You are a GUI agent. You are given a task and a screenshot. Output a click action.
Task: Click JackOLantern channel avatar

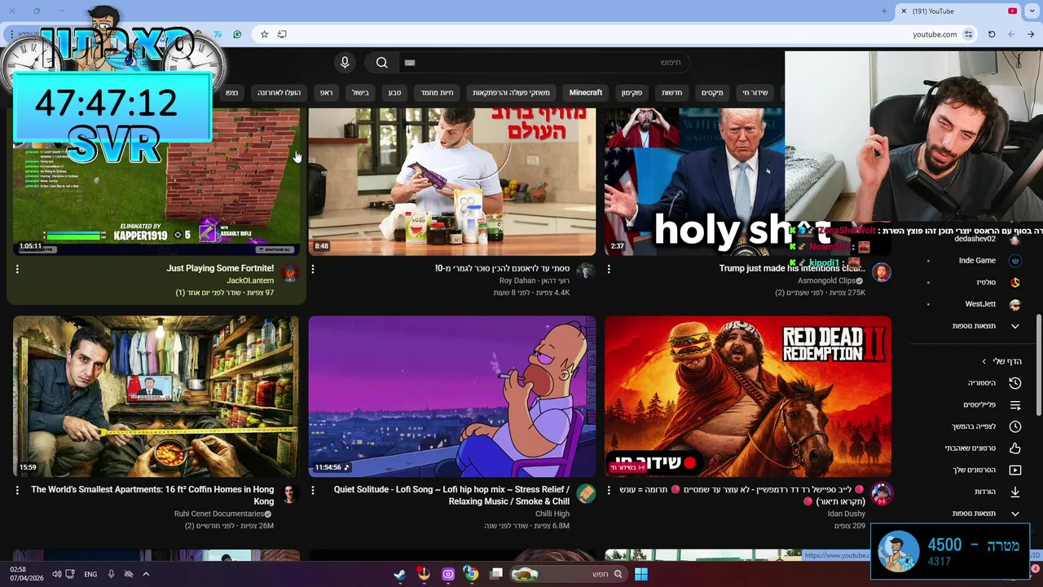(x=289, y=272)
